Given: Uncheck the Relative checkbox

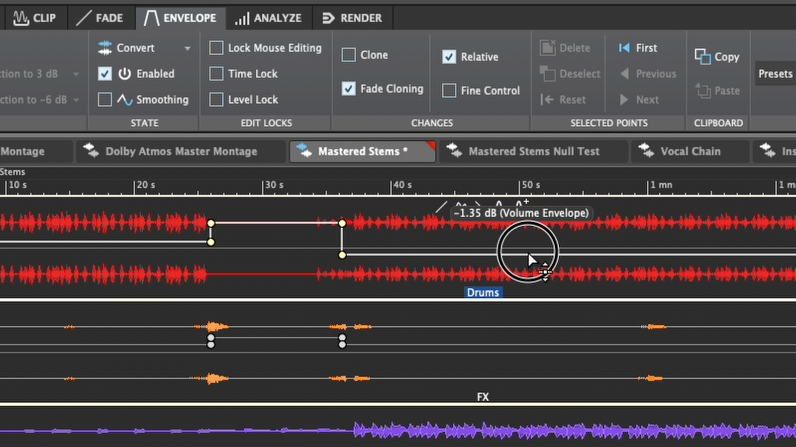Looking at the screenshot, I should pos(449,57).
